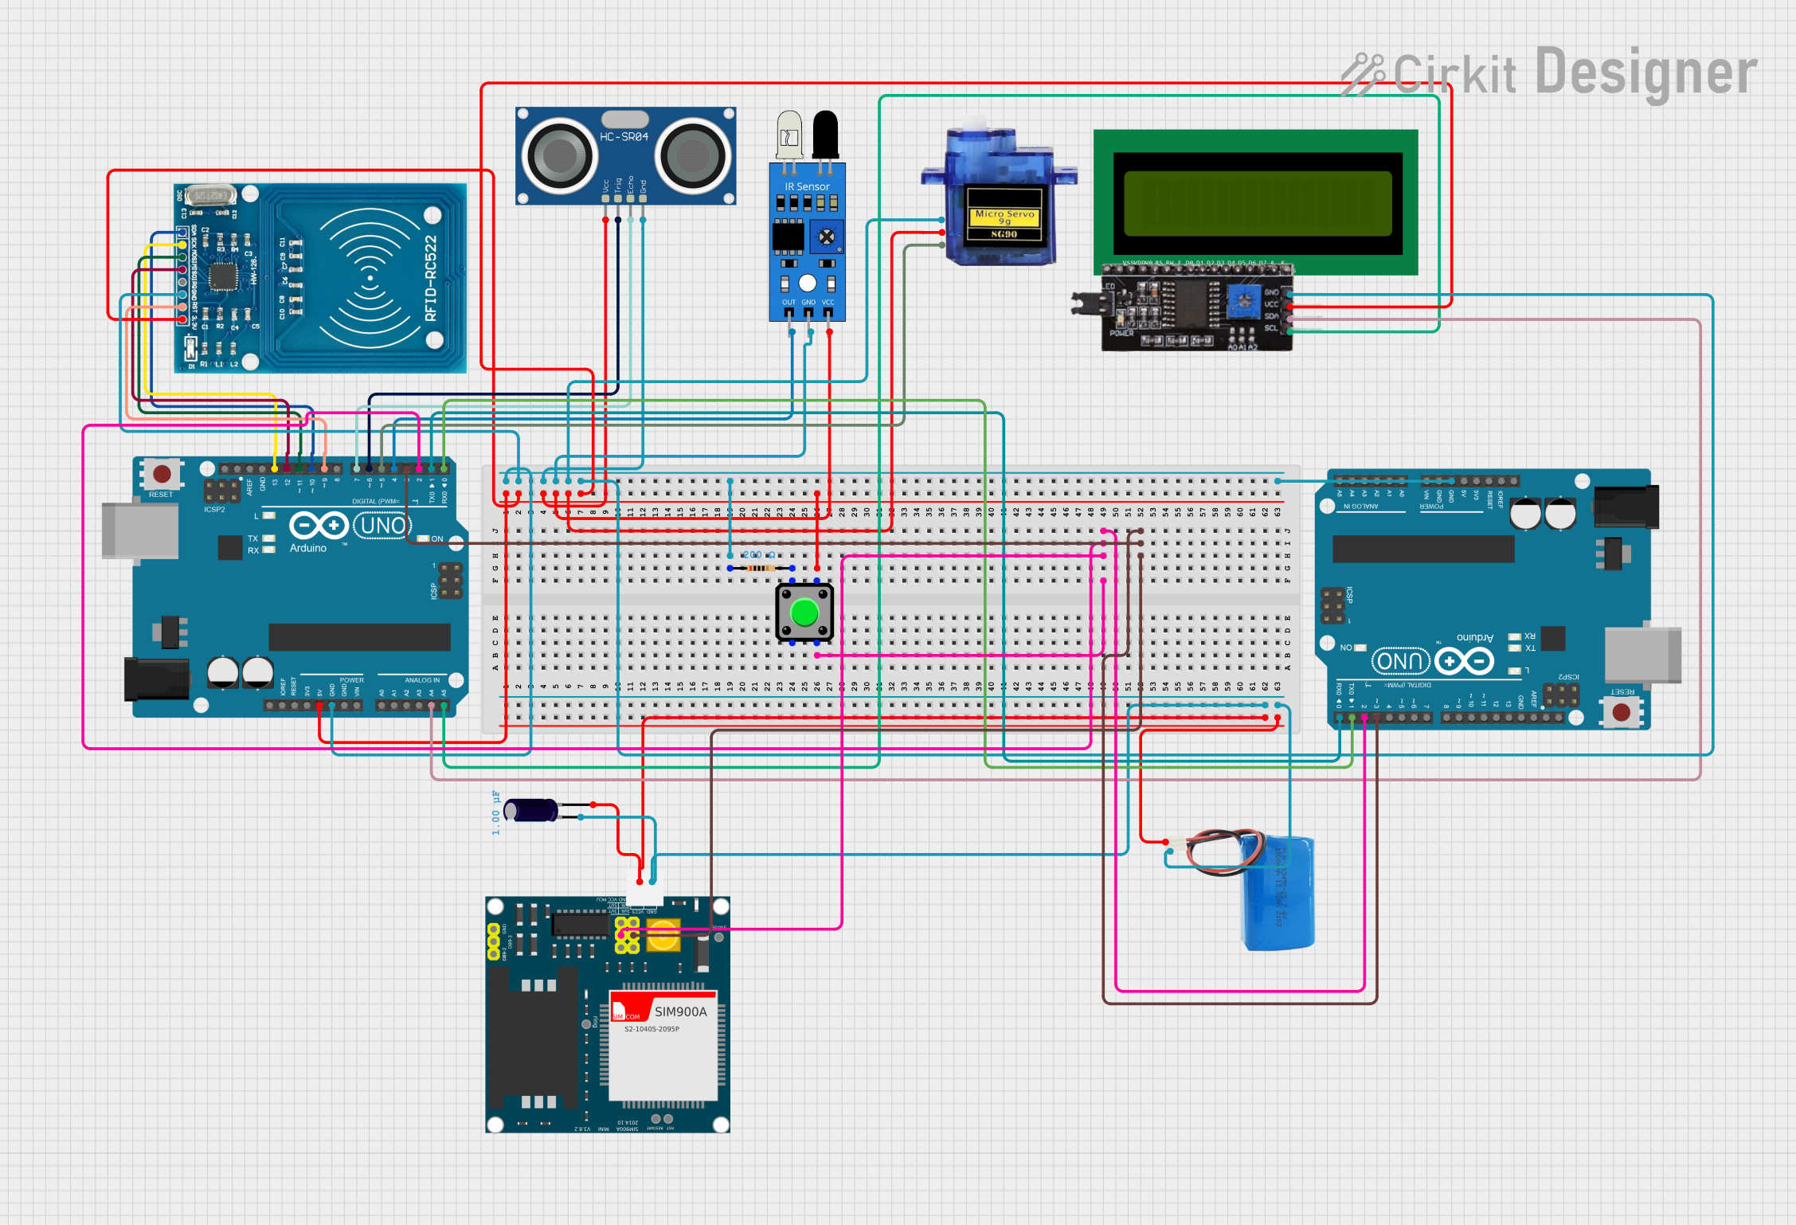
Task: Click RESET button on upright Arduino
Action: [x=162, y=475]
